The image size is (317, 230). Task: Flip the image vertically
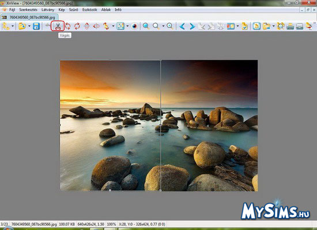tap(86, 26)
